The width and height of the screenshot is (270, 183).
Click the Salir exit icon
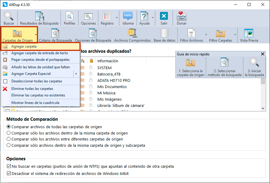point(164,16)
